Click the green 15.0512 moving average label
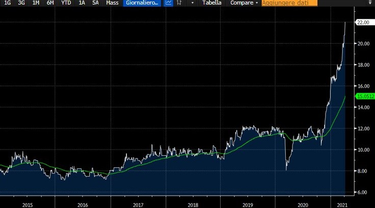Image resolution: width=375 pixels, height=208 pixels. coord(365,96)
